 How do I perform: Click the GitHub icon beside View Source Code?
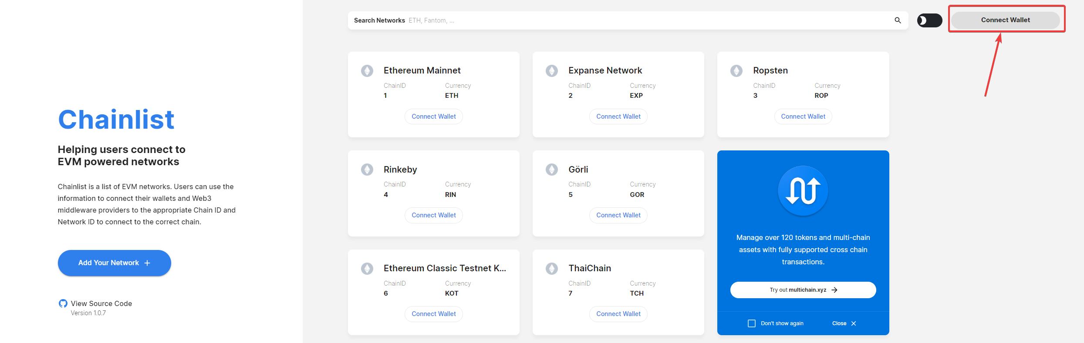(x=63, y=303)
